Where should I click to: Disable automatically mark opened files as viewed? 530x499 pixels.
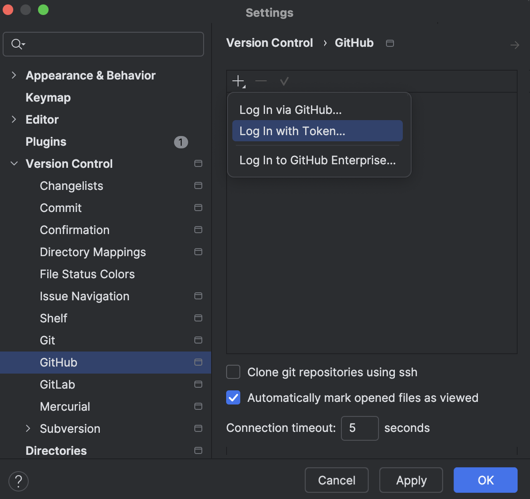[233, 397]
